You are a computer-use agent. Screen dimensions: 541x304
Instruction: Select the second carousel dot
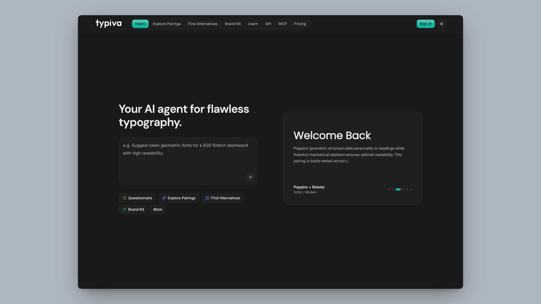(393, 189)
